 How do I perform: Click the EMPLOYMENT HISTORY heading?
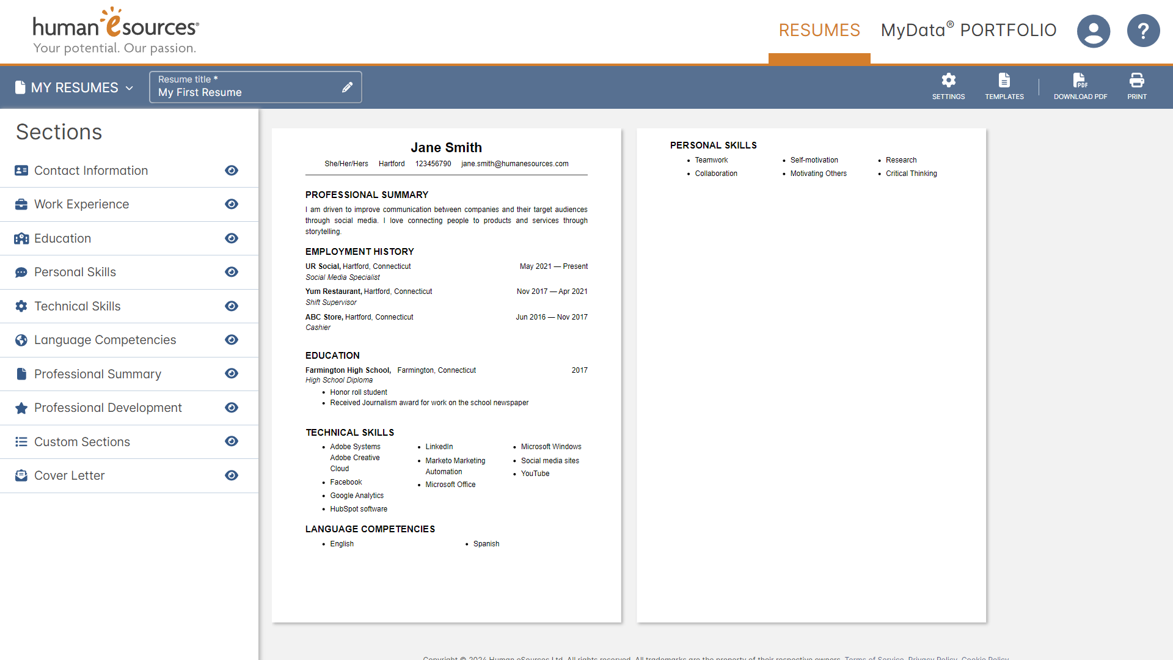click(x=360, y=252)
